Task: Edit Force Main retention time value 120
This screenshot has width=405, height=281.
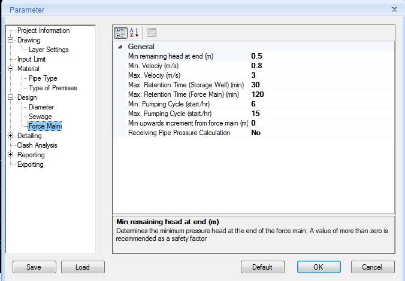Action: (x=322, y=94)
